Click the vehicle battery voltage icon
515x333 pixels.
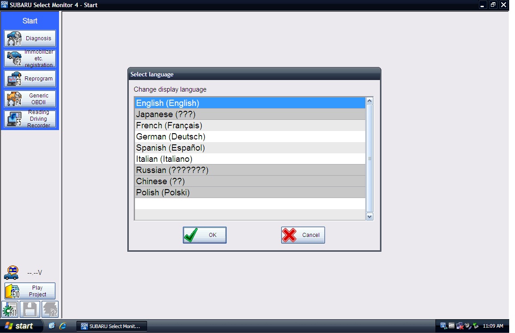pos(12,273)
